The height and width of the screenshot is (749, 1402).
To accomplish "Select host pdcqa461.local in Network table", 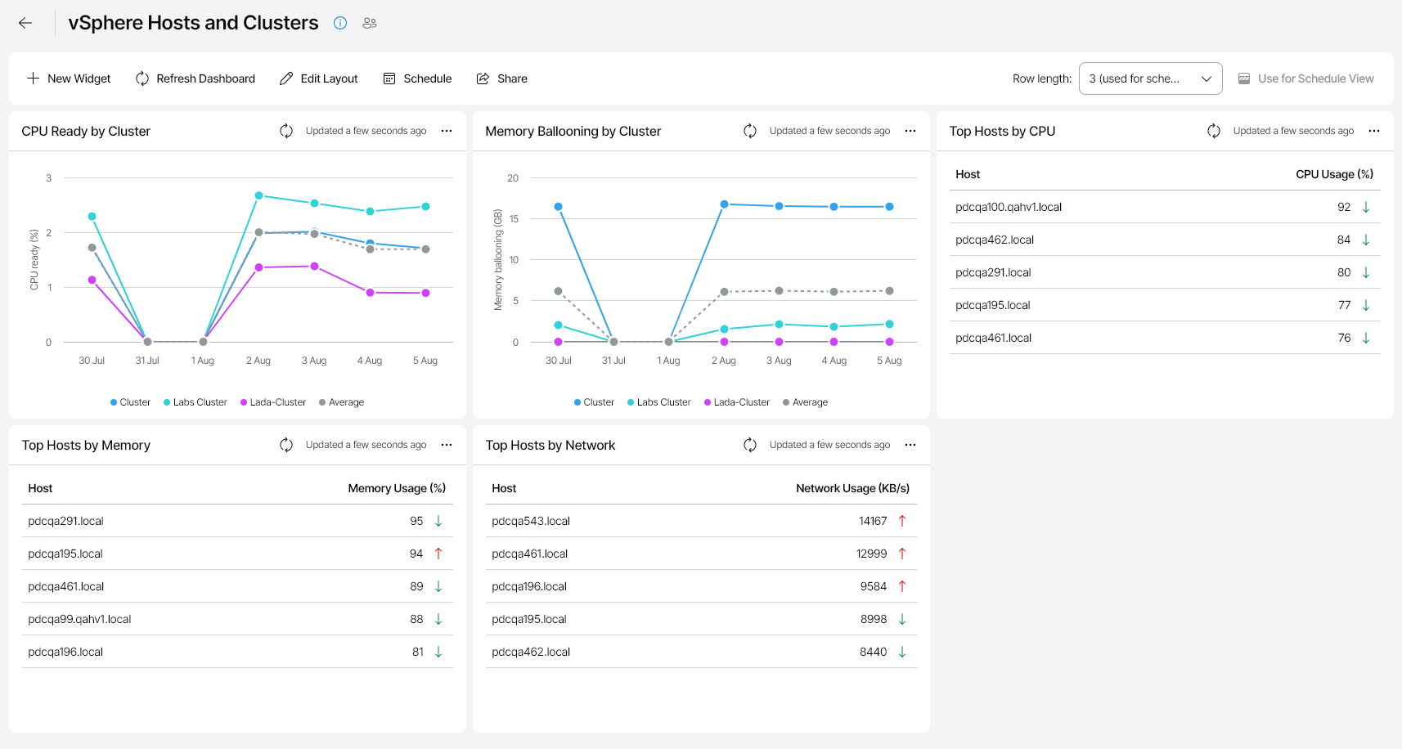I will pyautogui.click(x=530, y=554).
